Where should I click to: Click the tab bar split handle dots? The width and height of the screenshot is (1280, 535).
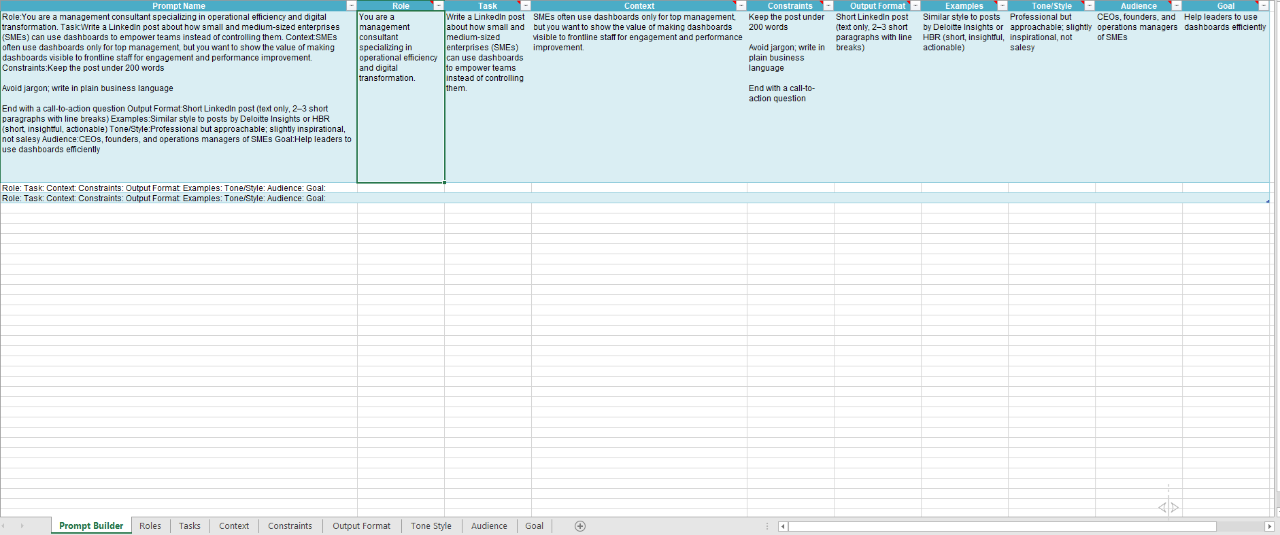(767, 526)
